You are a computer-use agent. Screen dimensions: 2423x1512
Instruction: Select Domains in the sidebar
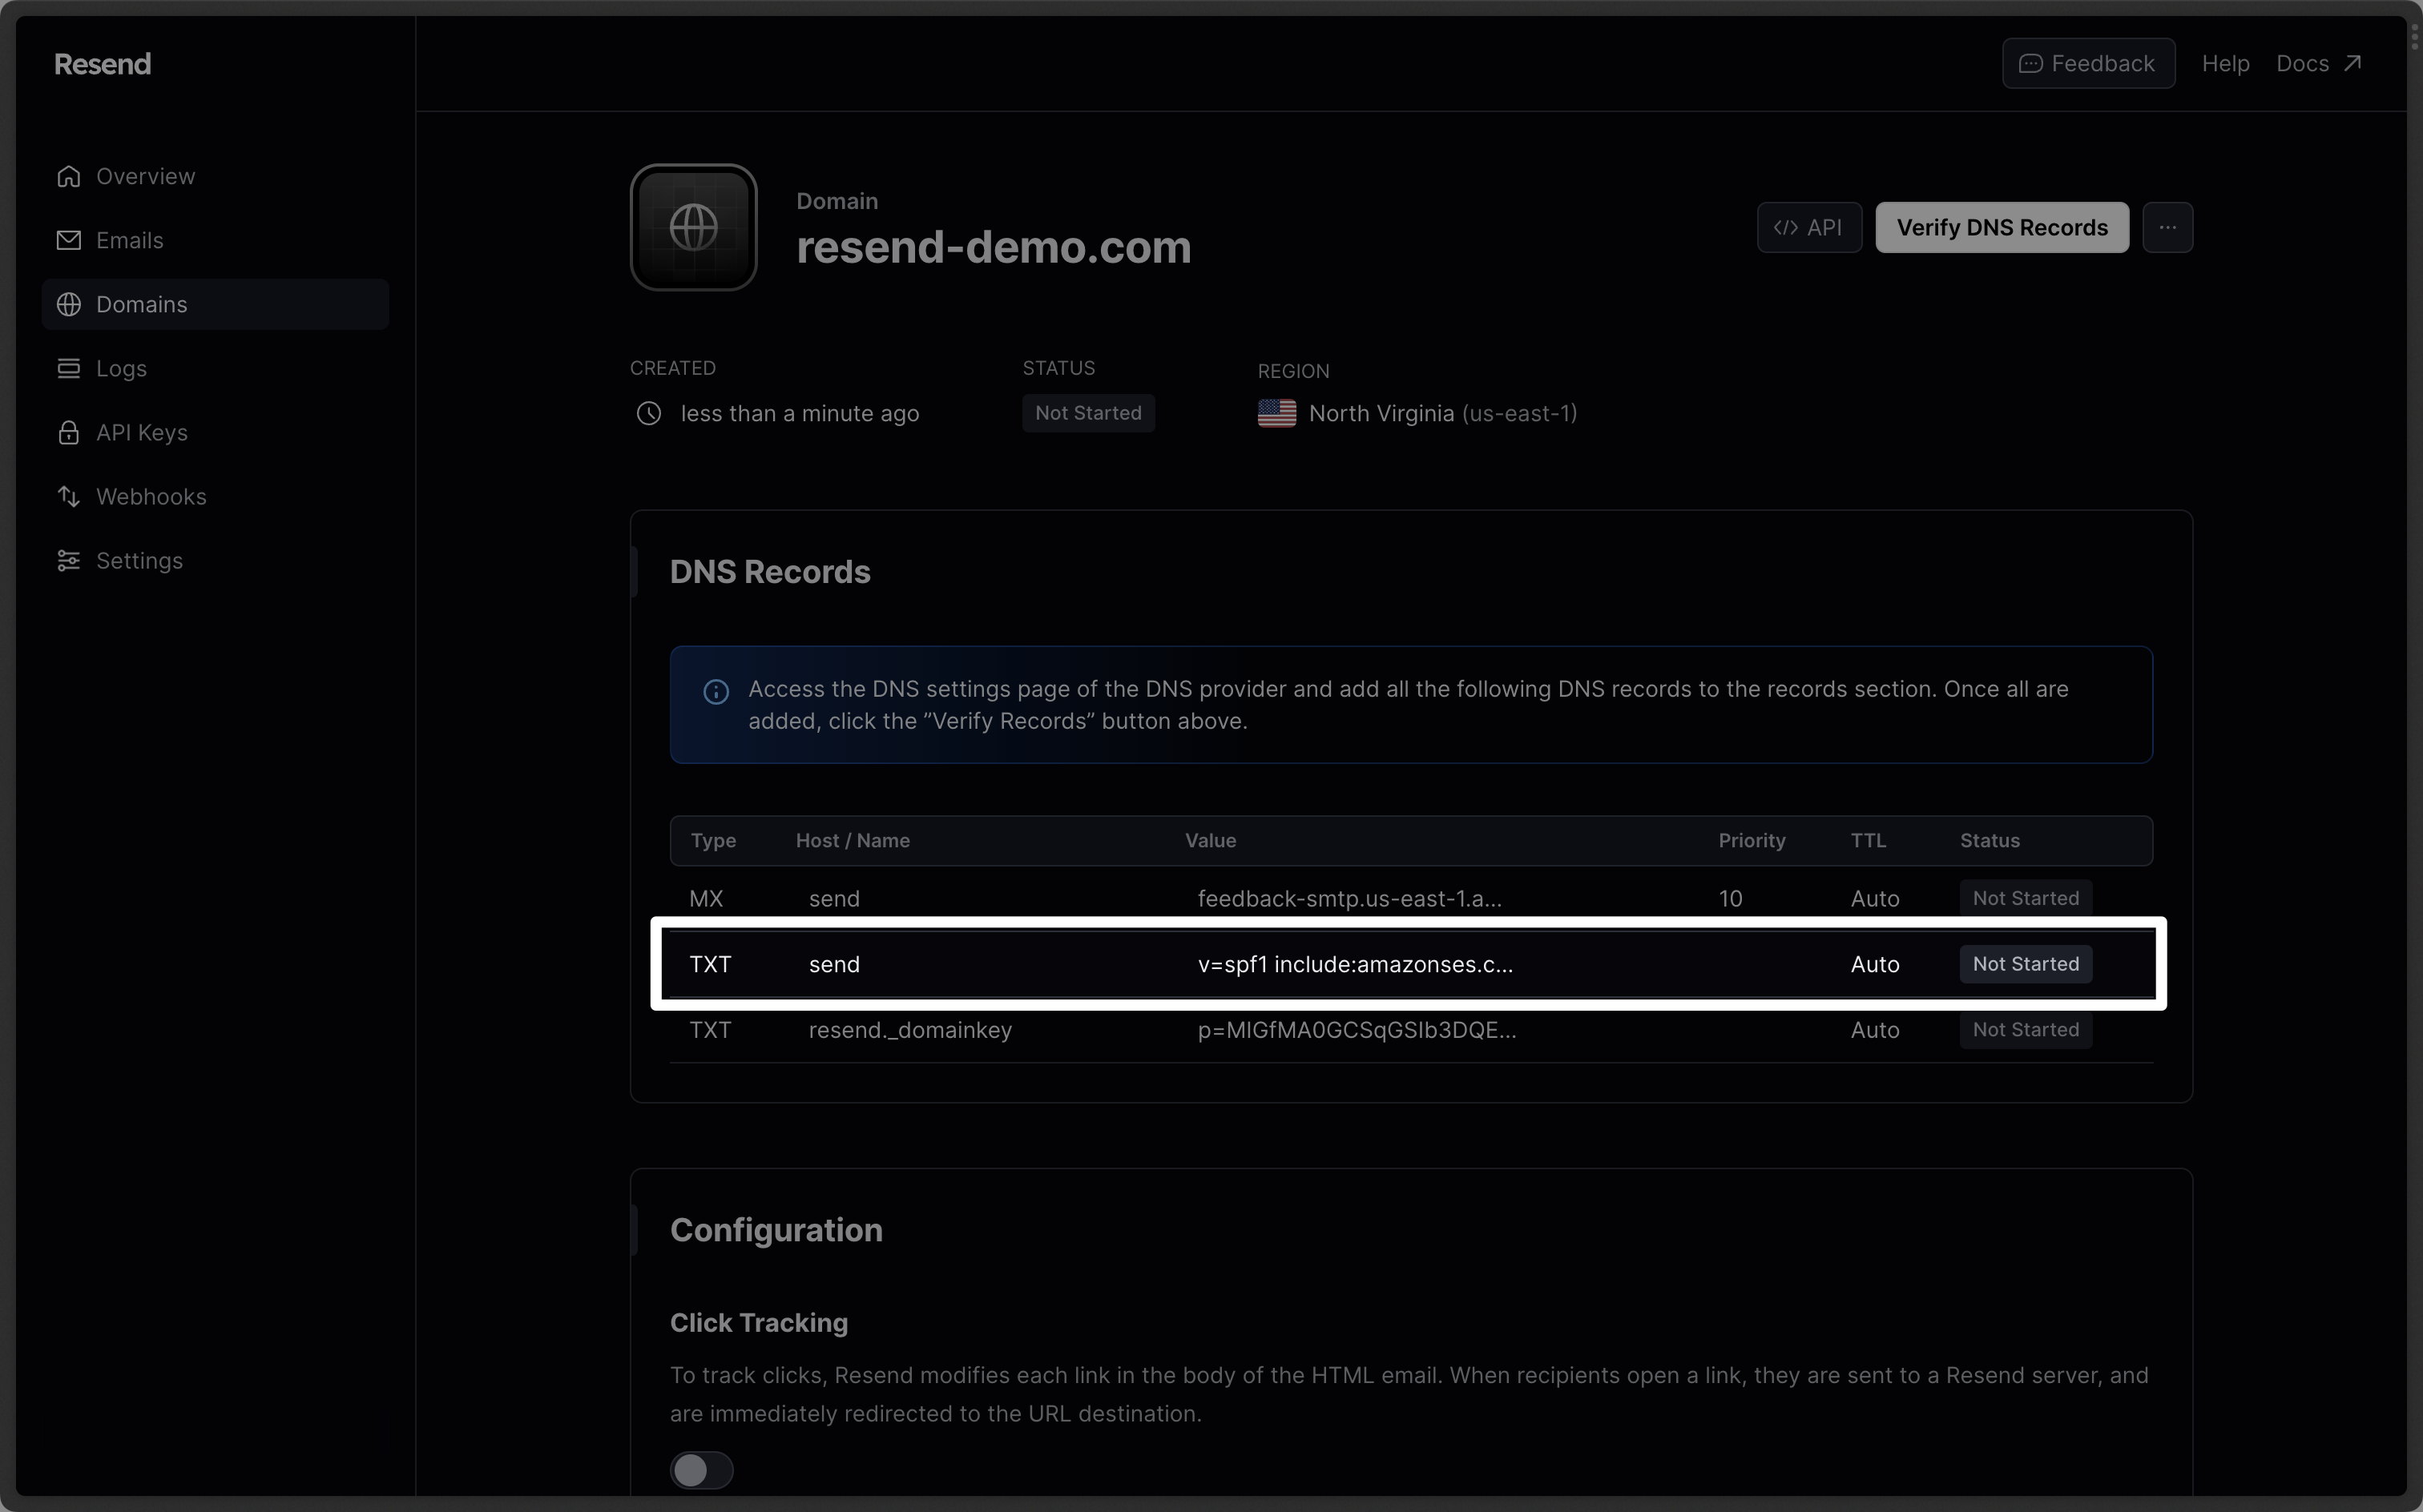[x=215, y=304]
